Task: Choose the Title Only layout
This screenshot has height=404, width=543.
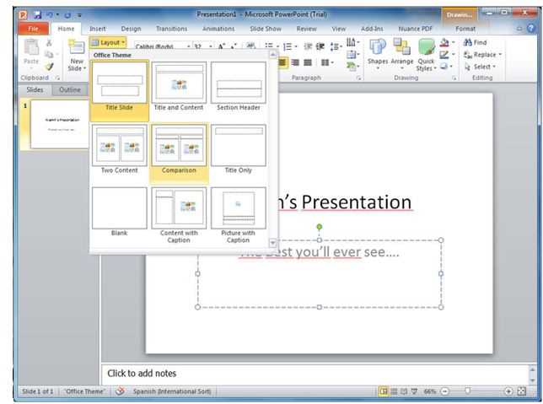Action: [x=239, y=149]
